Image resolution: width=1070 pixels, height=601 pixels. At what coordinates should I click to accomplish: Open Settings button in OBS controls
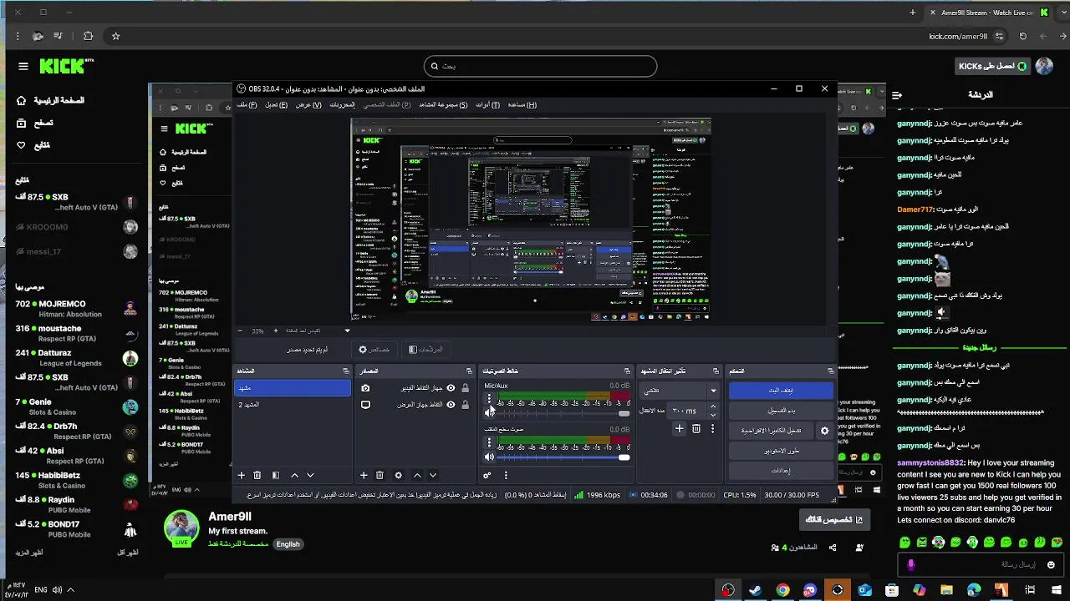781,471
